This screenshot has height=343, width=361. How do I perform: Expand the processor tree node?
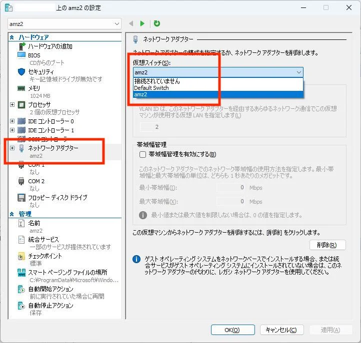(x=12, y=105)
